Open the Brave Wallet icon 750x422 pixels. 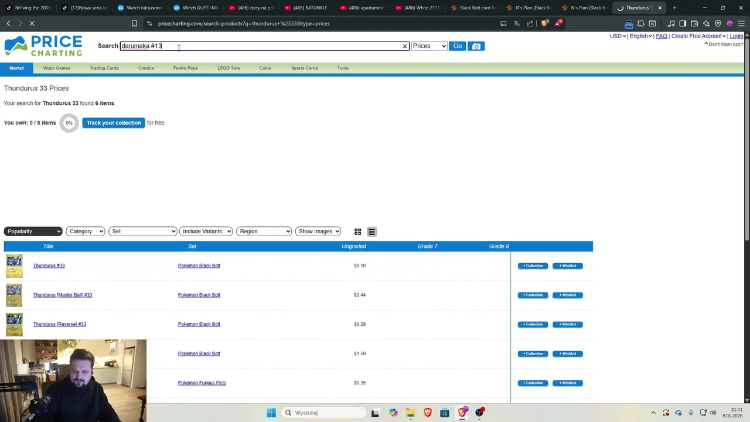[694, 23]
